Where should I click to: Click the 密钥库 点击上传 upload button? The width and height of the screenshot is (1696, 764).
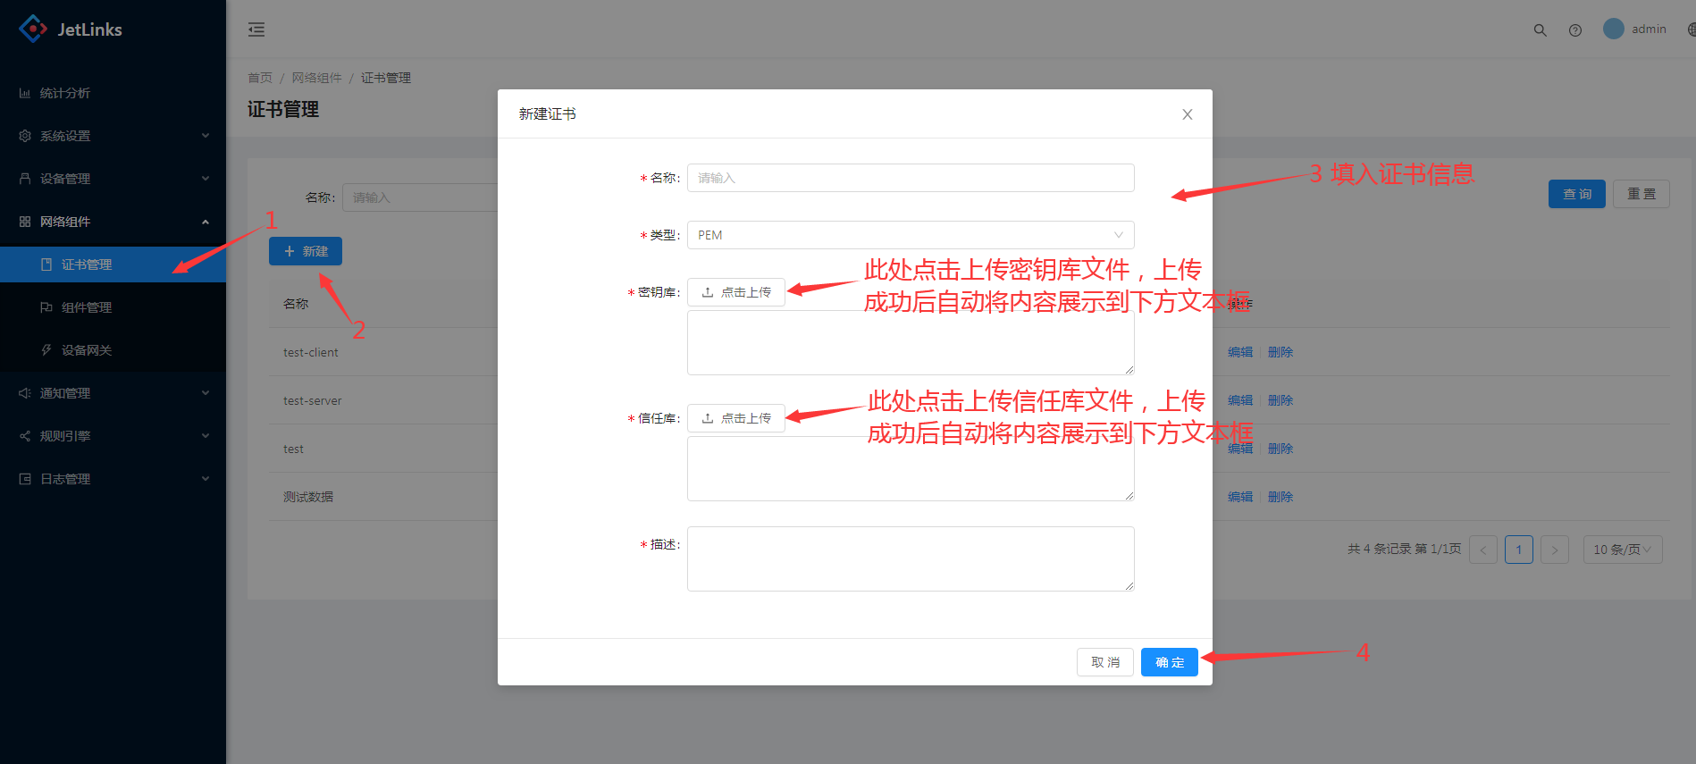[x=735, y=292]
